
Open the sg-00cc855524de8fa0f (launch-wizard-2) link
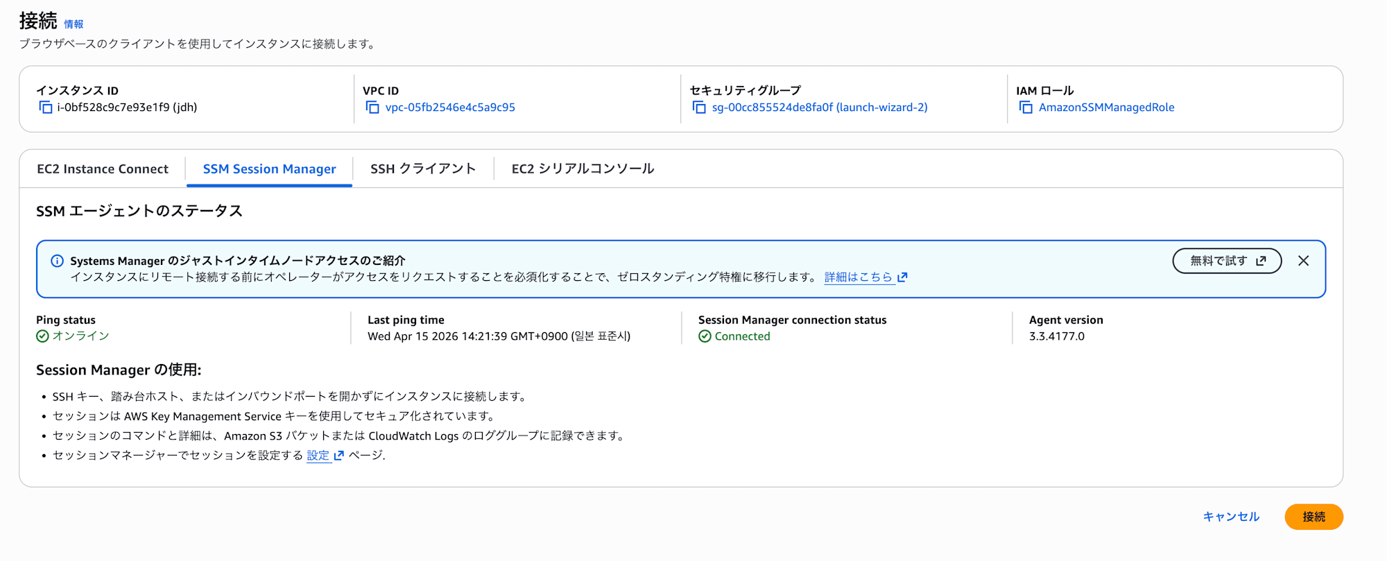tap(820, 107)
